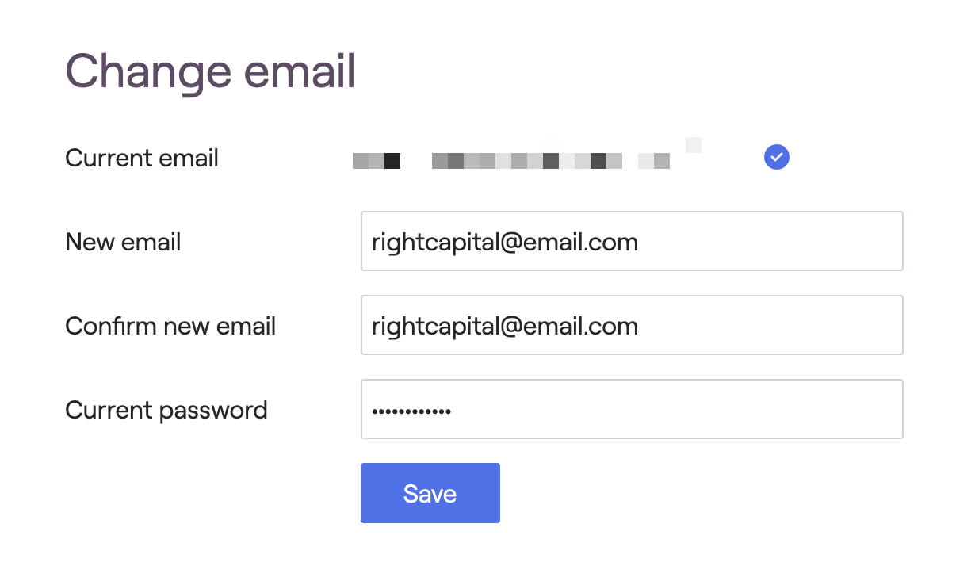Focus the New email input field

pyautogui.click(x=632, y=241)
